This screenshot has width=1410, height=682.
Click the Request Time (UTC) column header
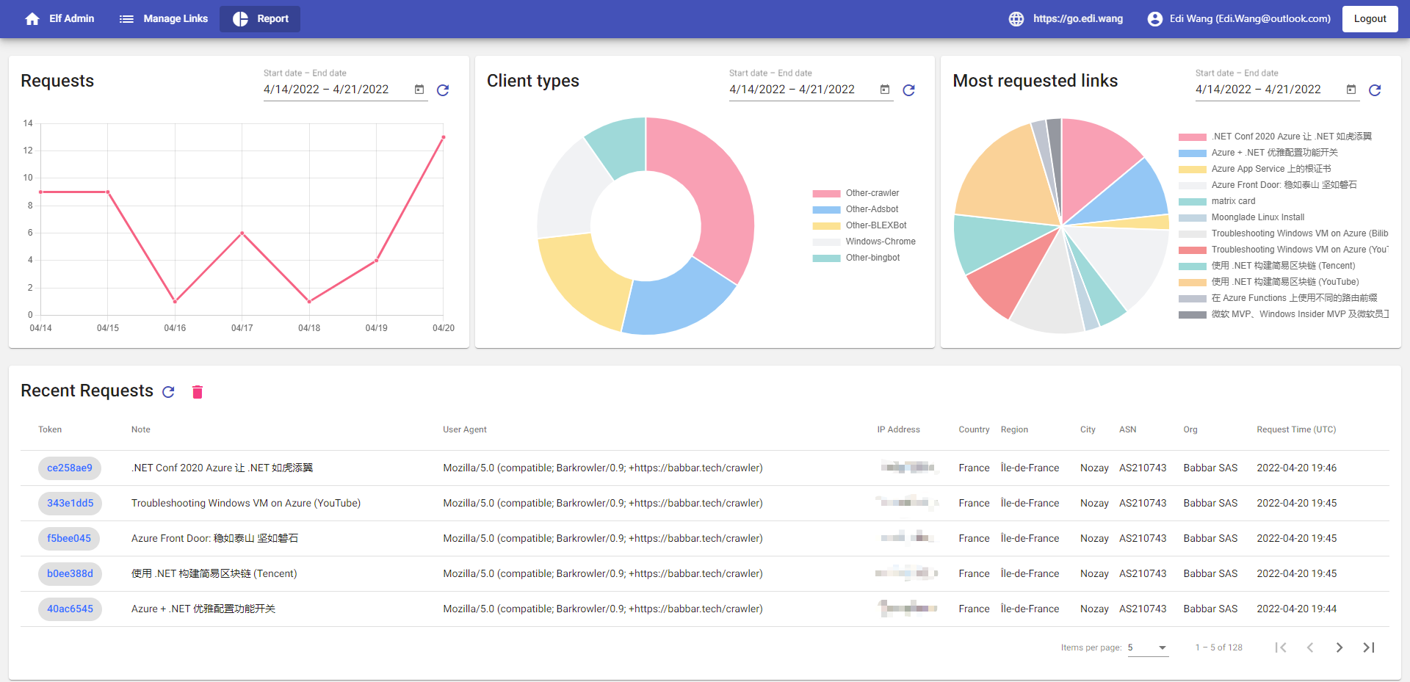1296,430
